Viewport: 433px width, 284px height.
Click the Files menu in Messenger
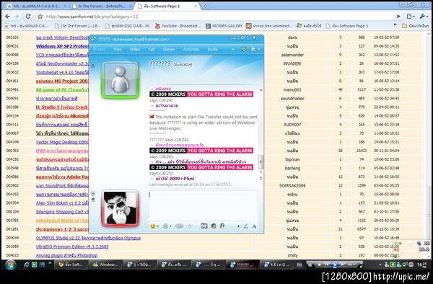[x=118, y=49]
